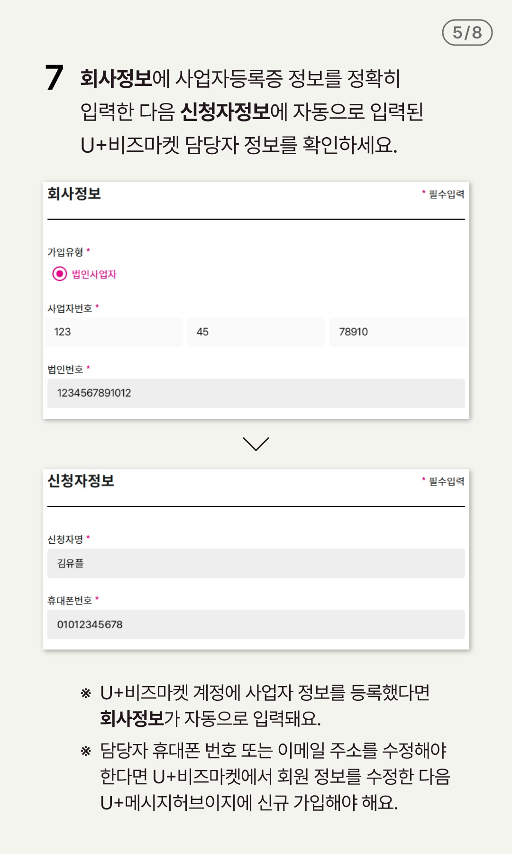This screenshot has width=512, height=854.
Task: Click the 123 business number field
Action: coord(114,332)
